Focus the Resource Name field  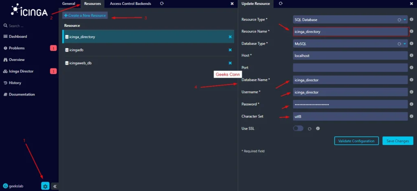point(351,32)
